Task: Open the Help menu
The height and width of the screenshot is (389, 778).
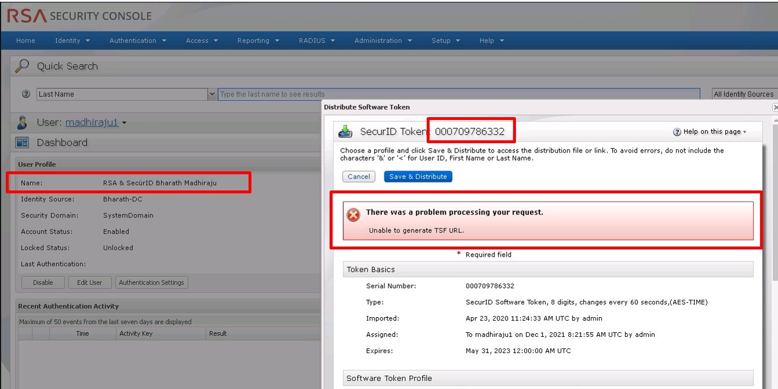Action: click(x=492, y=41)
